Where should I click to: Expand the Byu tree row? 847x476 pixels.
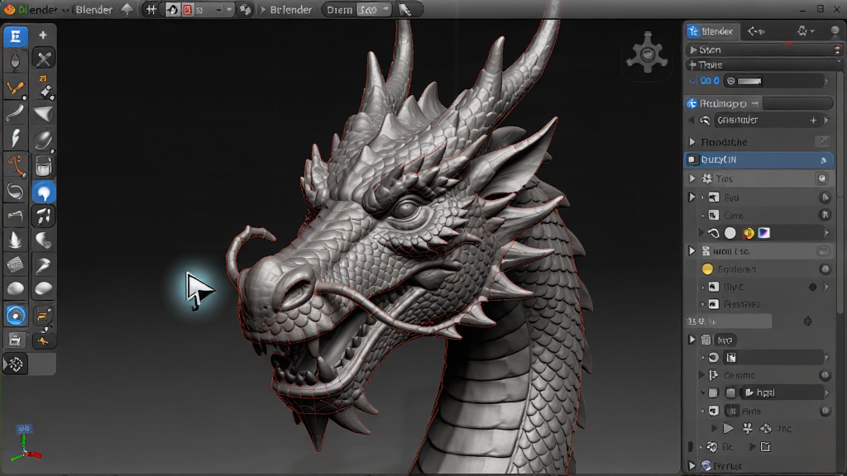click(692, 198)
